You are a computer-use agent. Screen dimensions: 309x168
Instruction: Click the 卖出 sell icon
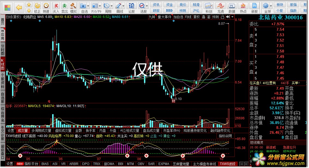pyautogui.click(x=64, y=8)
